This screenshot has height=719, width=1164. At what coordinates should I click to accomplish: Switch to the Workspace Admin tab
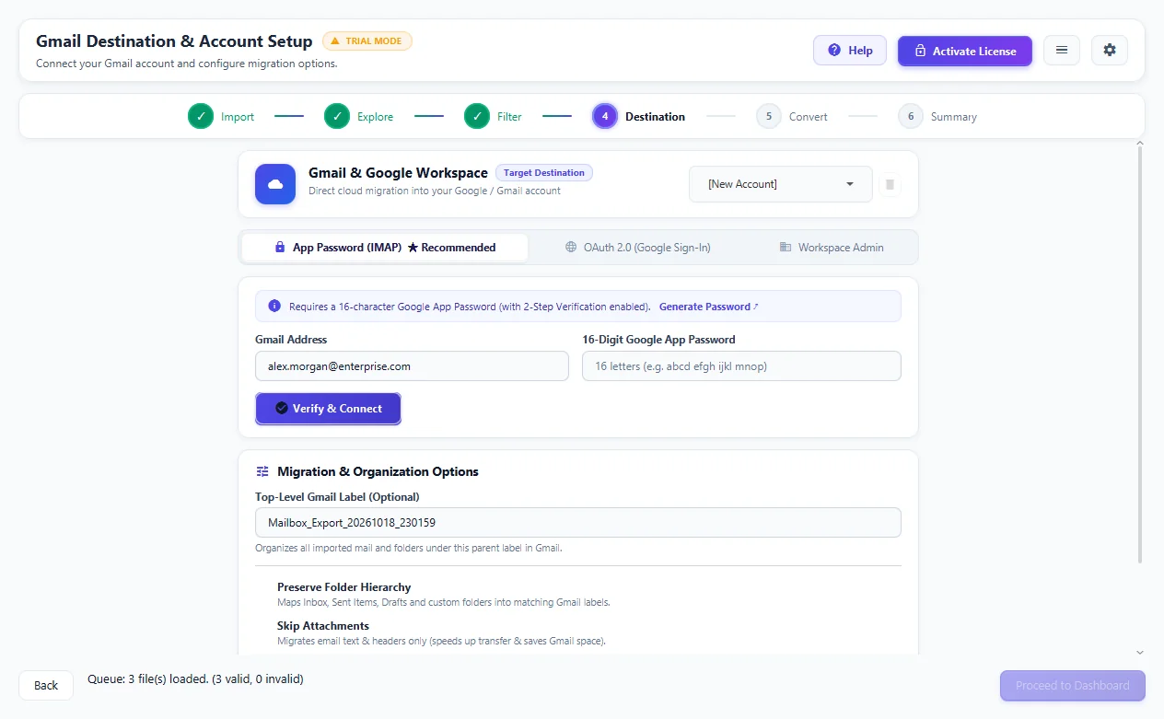[832, 248]
